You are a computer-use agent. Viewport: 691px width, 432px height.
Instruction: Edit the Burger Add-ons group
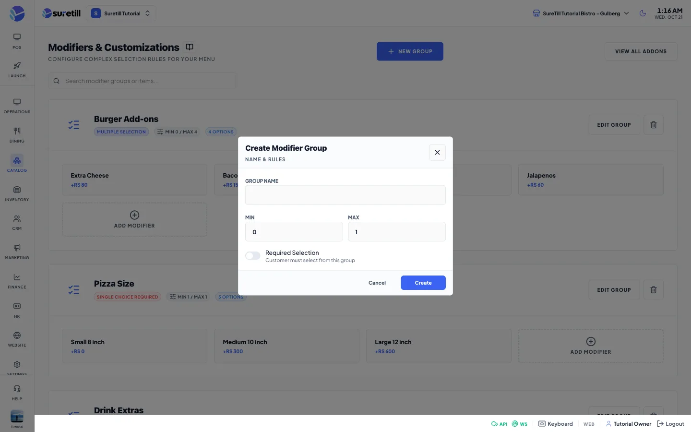click(x=614, y=125)
